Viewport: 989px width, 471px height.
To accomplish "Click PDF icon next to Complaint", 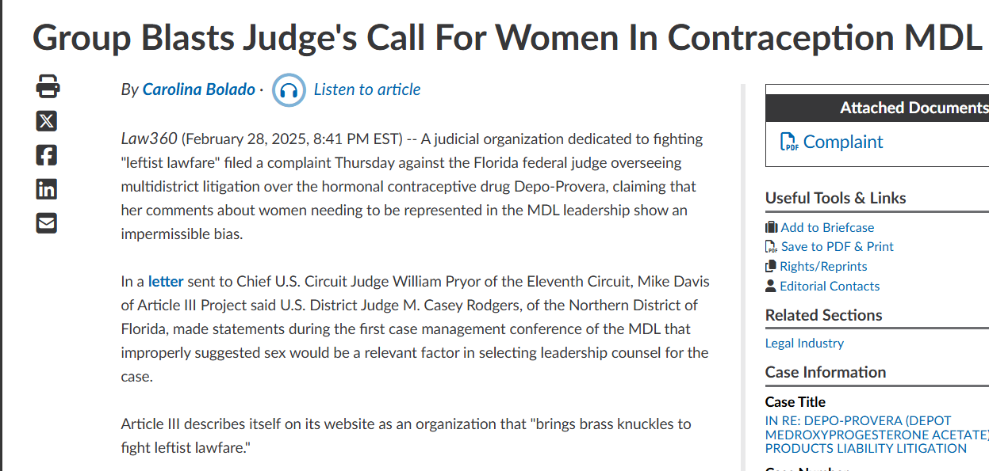I will point(789,142).
